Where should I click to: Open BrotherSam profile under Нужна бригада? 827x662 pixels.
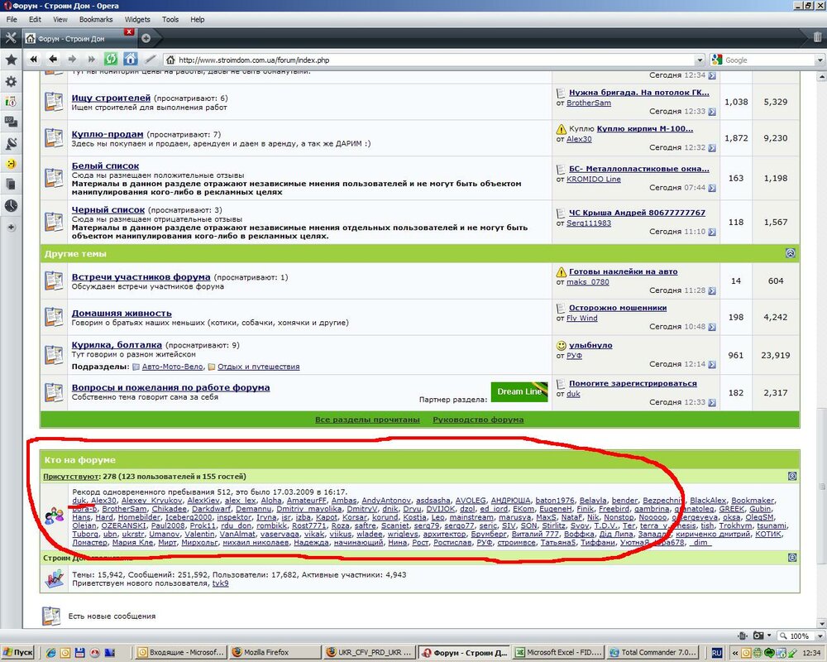click(x=589, y=103)
